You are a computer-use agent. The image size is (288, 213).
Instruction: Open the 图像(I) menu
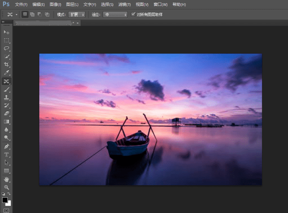coord(55,4)
